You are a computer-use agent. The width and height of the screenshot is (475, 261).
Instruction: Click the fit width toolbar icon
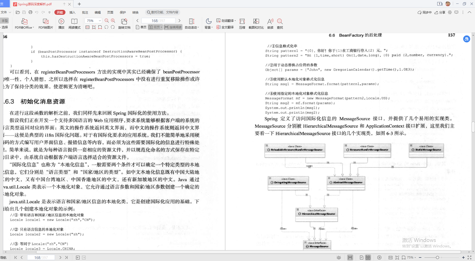(100, 27)
